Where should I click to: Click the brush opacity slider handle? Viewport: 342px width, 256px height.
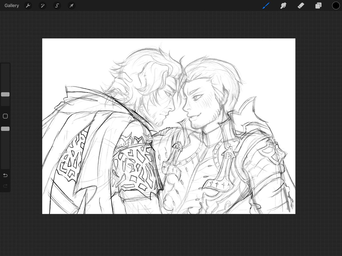click(x=5, y=129)
